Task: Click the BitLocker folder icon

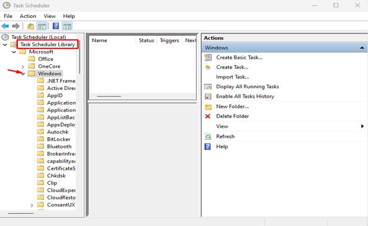Action: (40, 139)
